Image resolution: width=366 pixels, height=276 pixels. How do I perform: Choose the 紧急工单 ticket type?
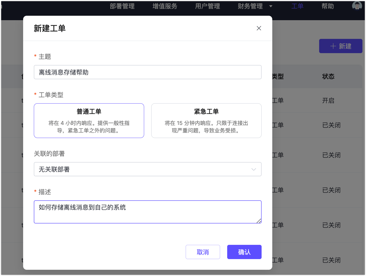pyautogui.click(x=206, y=120)
